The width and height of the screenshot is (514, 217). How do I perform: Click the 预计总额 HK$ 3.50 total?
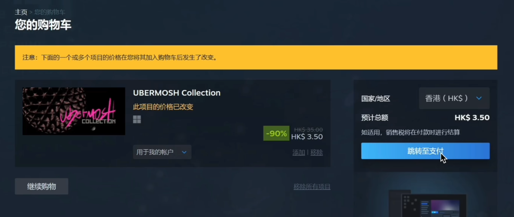tap(472, 118)
